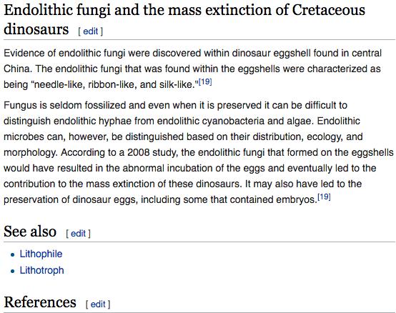396x313 pixels.
Task: Open citation 19 after "contained embryos"
Action: (324, 197)
